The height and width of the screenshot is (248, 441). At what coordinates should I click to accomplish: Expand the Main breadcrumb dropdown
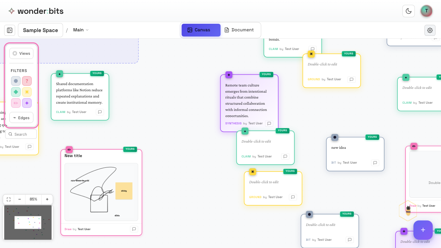point(80,30)
